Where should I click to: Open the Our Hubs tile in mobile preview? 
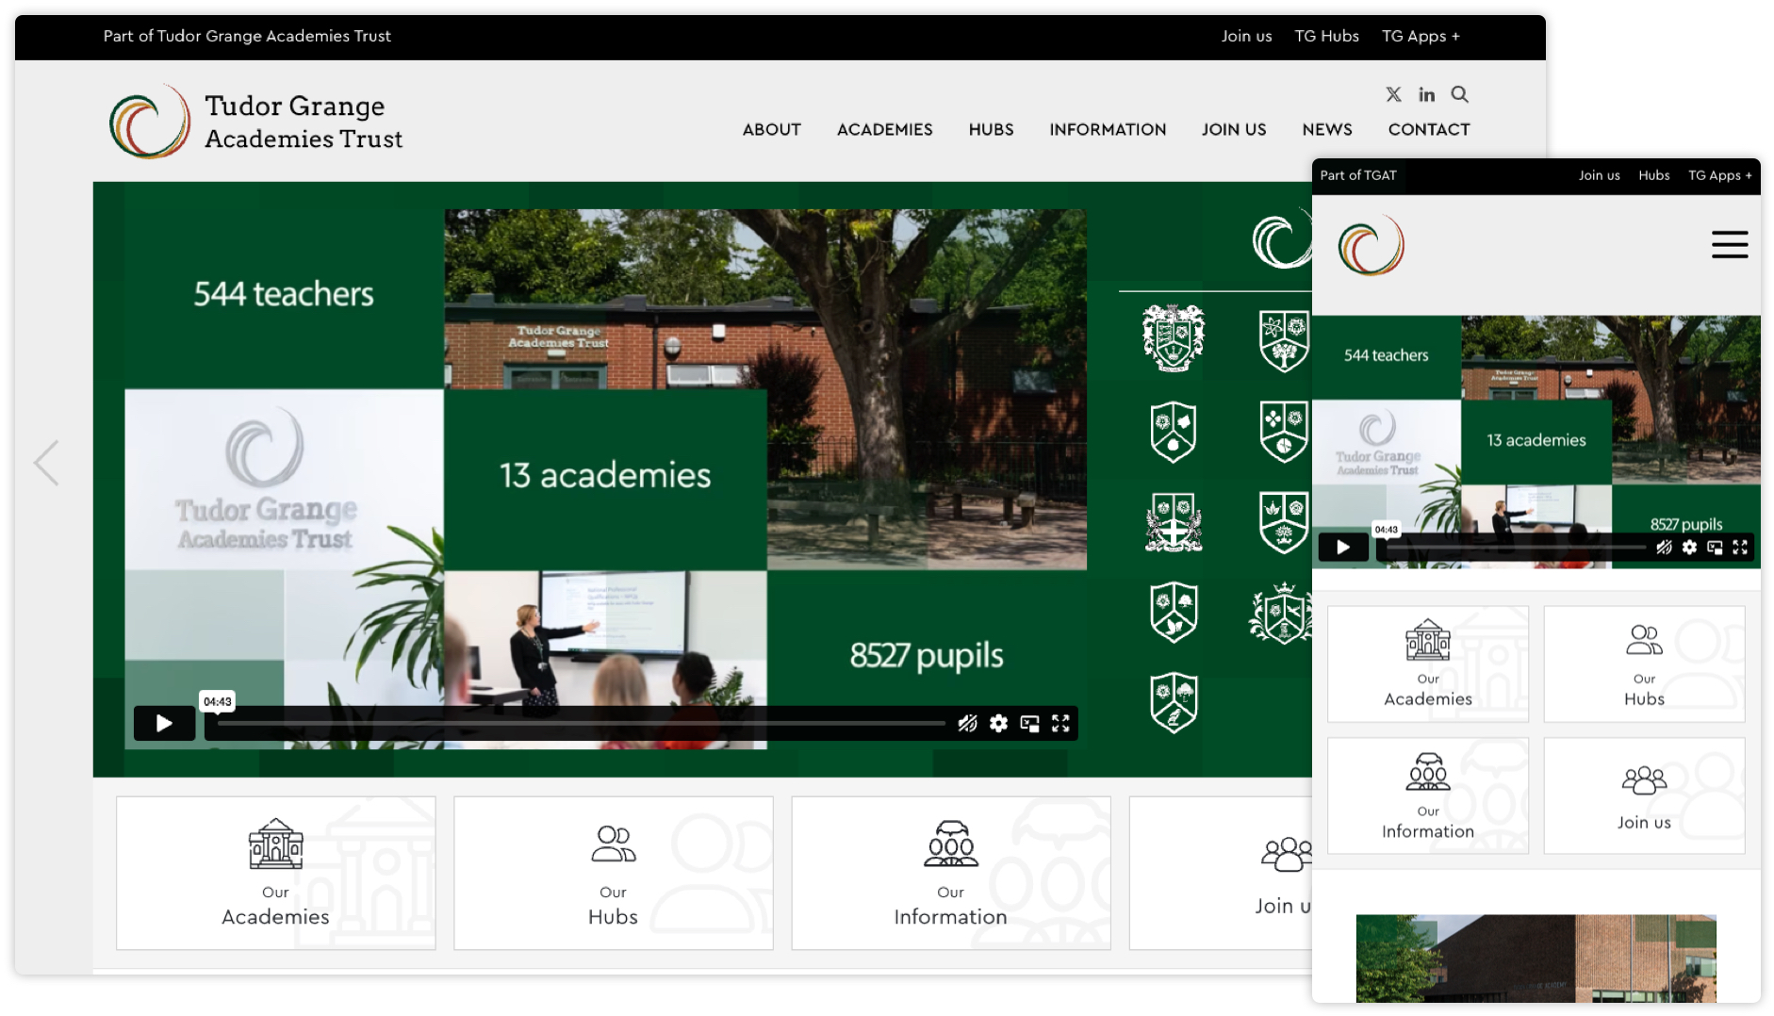tap(1644, 664)
